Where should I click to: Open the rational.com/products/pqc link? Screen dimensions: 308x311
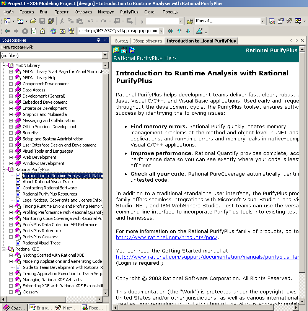click(166, 237)
